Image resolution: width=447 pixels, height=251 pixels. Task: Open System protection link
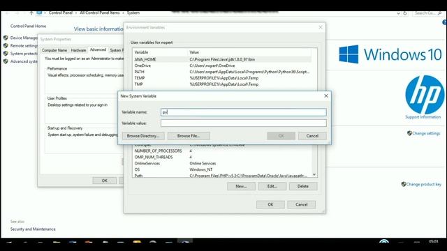click(x=24, y=54)
